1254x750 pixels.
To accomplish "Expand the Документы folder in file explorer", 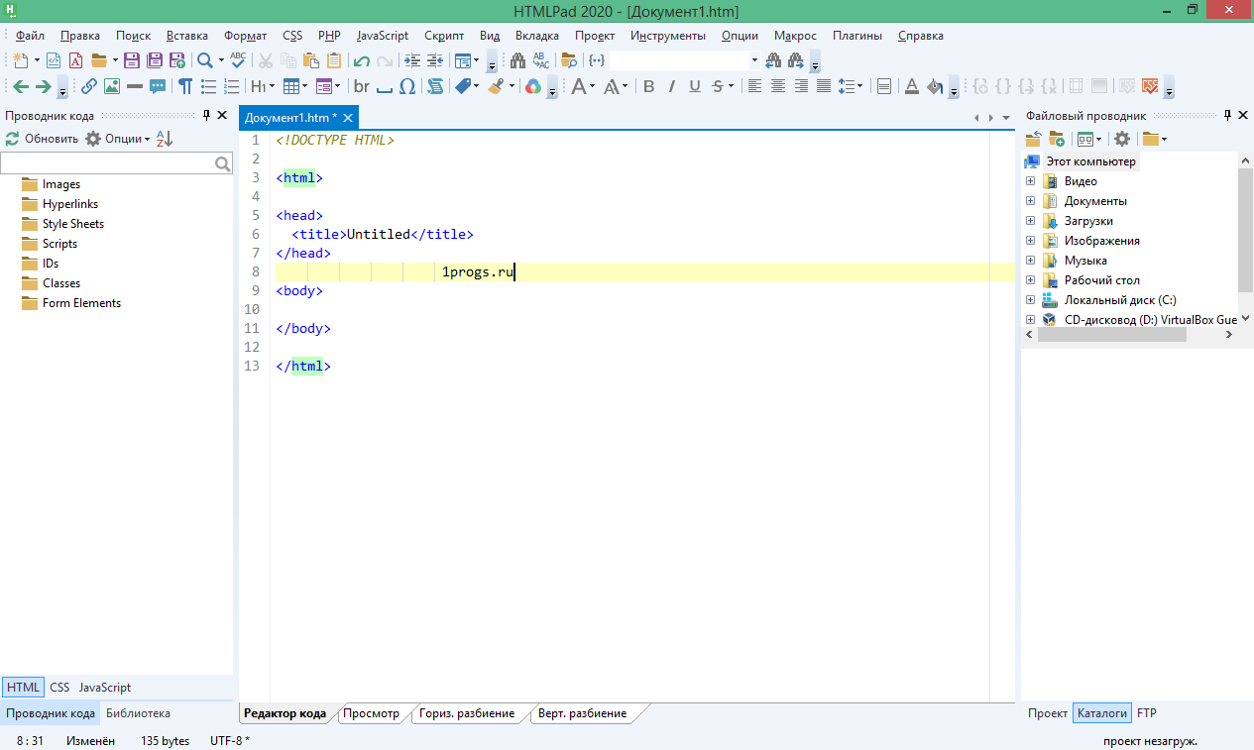I will [1030, 201].
